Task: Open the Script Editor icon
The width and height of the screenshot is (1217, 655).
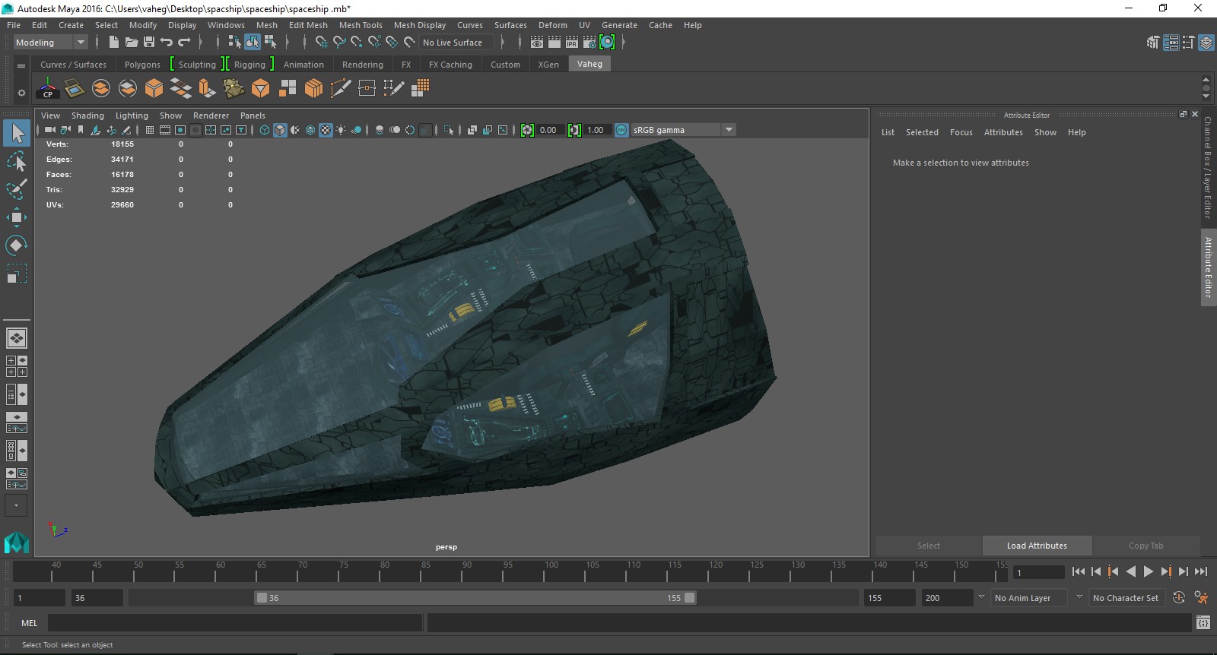Action: click(x=1203, y=623)
